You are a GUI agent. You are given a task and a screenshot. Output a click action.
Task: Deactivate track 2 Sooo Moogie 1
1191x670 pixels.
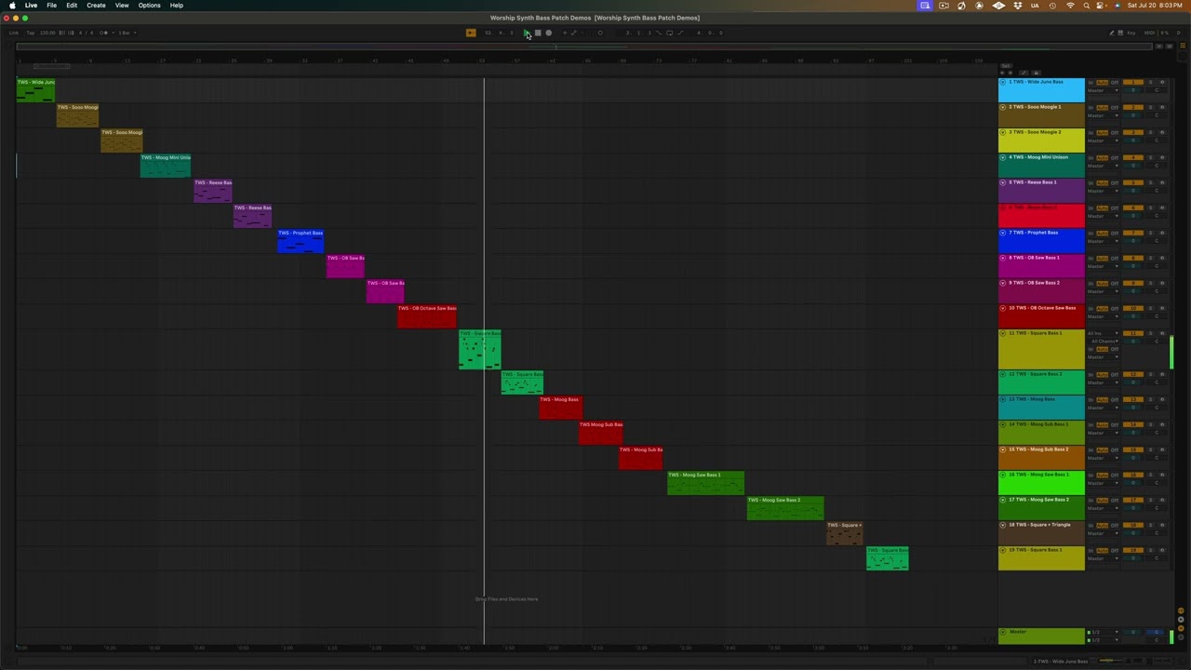coord(1132,107)
